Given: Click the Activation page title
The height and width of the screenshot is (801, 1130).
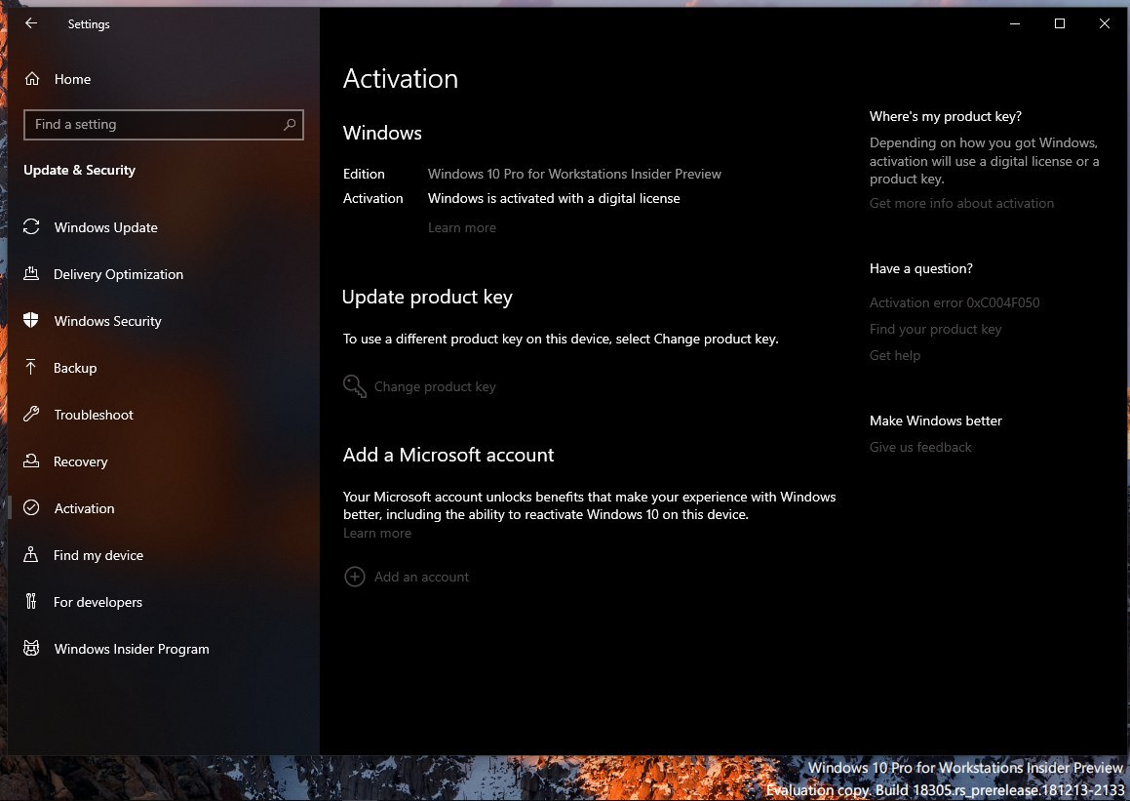Looking at the screenshot, I should tap(401, 79).
